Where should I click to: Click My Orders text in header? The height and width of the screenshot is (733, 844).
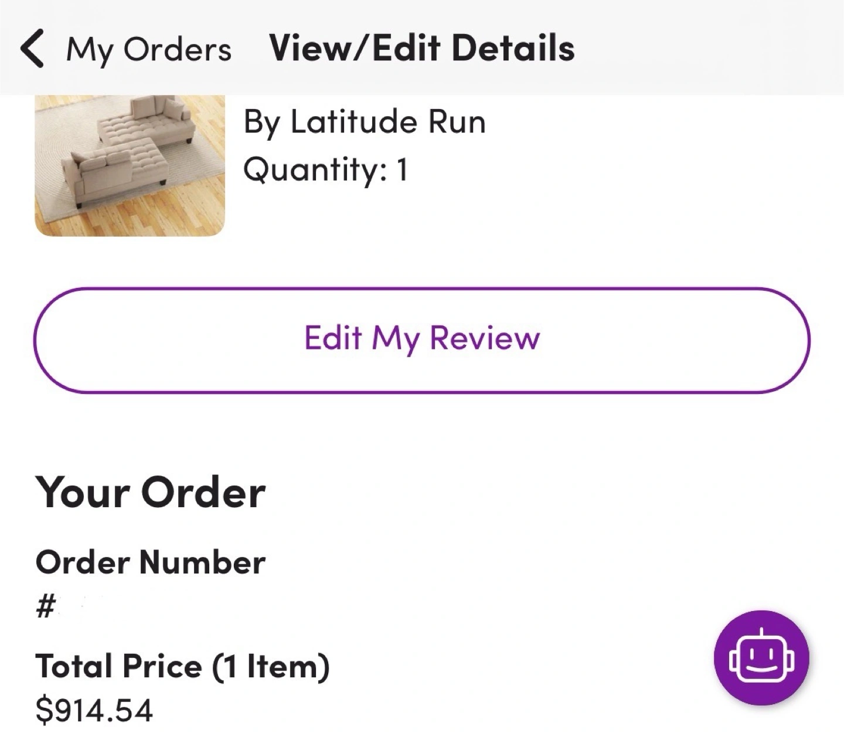pyautogui.click(x=149, y=49)
